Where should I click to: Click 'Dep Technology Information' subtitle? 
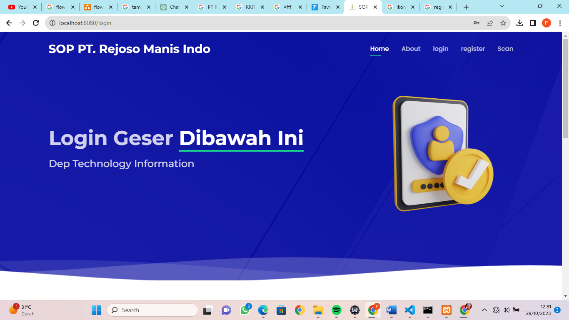pyautogui.click(x=122, y=164)
